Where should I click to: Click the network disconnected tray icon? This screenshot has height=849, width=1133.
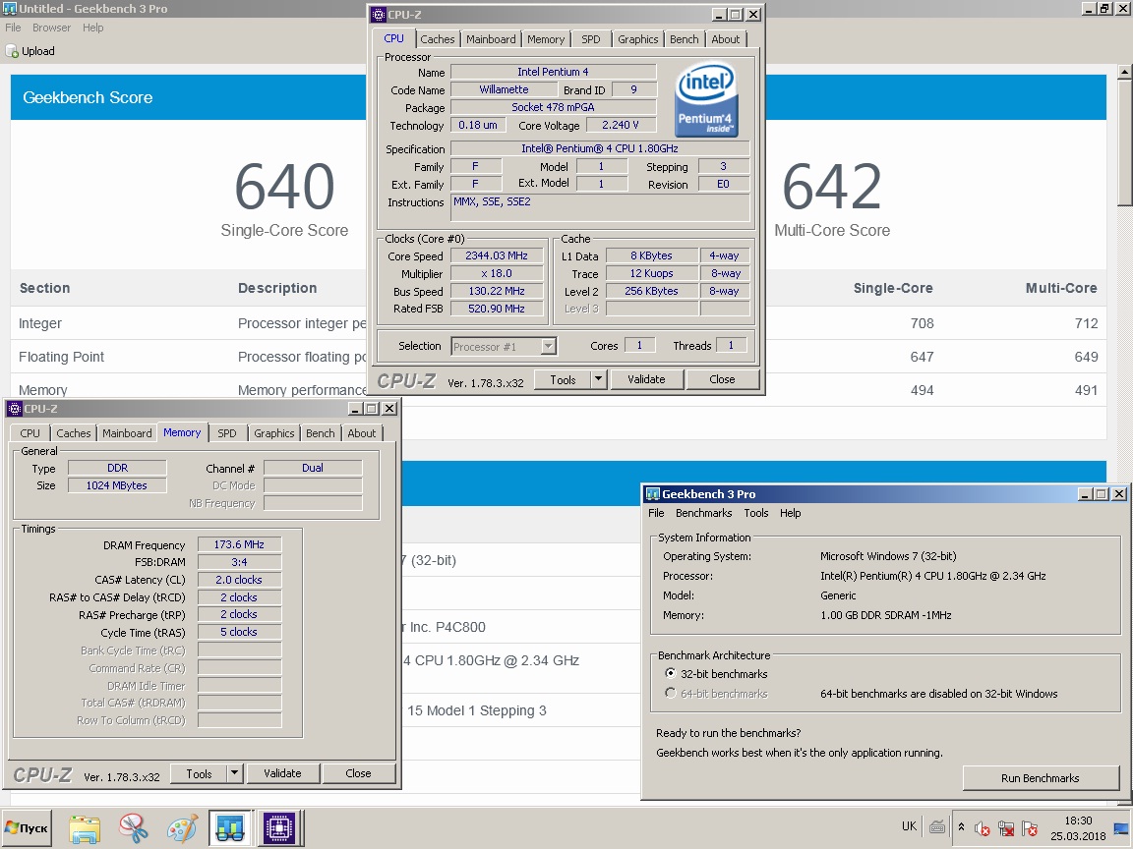click(x=1006, y=828)
